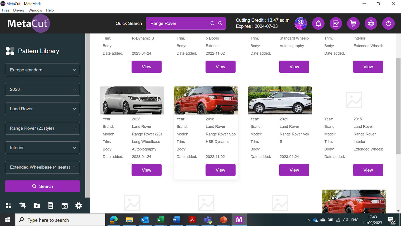Click the power logout icon
The image size is (401, 226).
388,24
